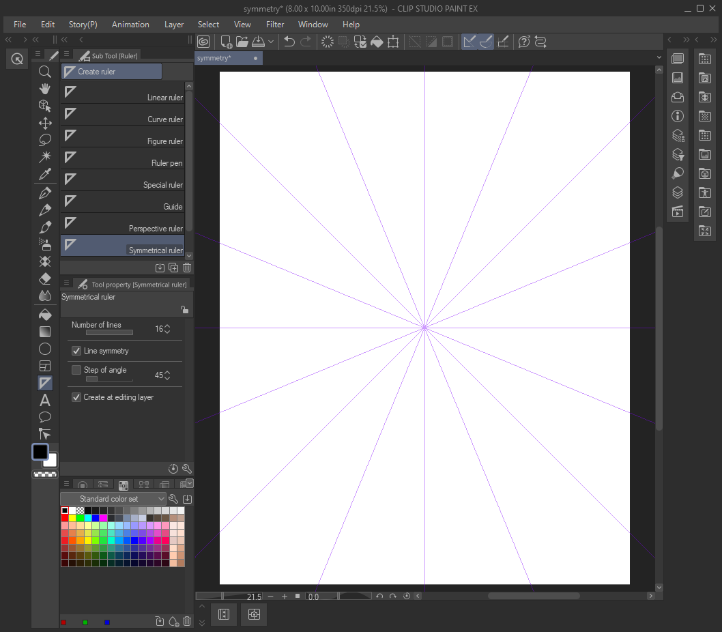Click the Number of lines stepper arrows
This screenshot has height=632, width=722.
[x=167, y=329]
